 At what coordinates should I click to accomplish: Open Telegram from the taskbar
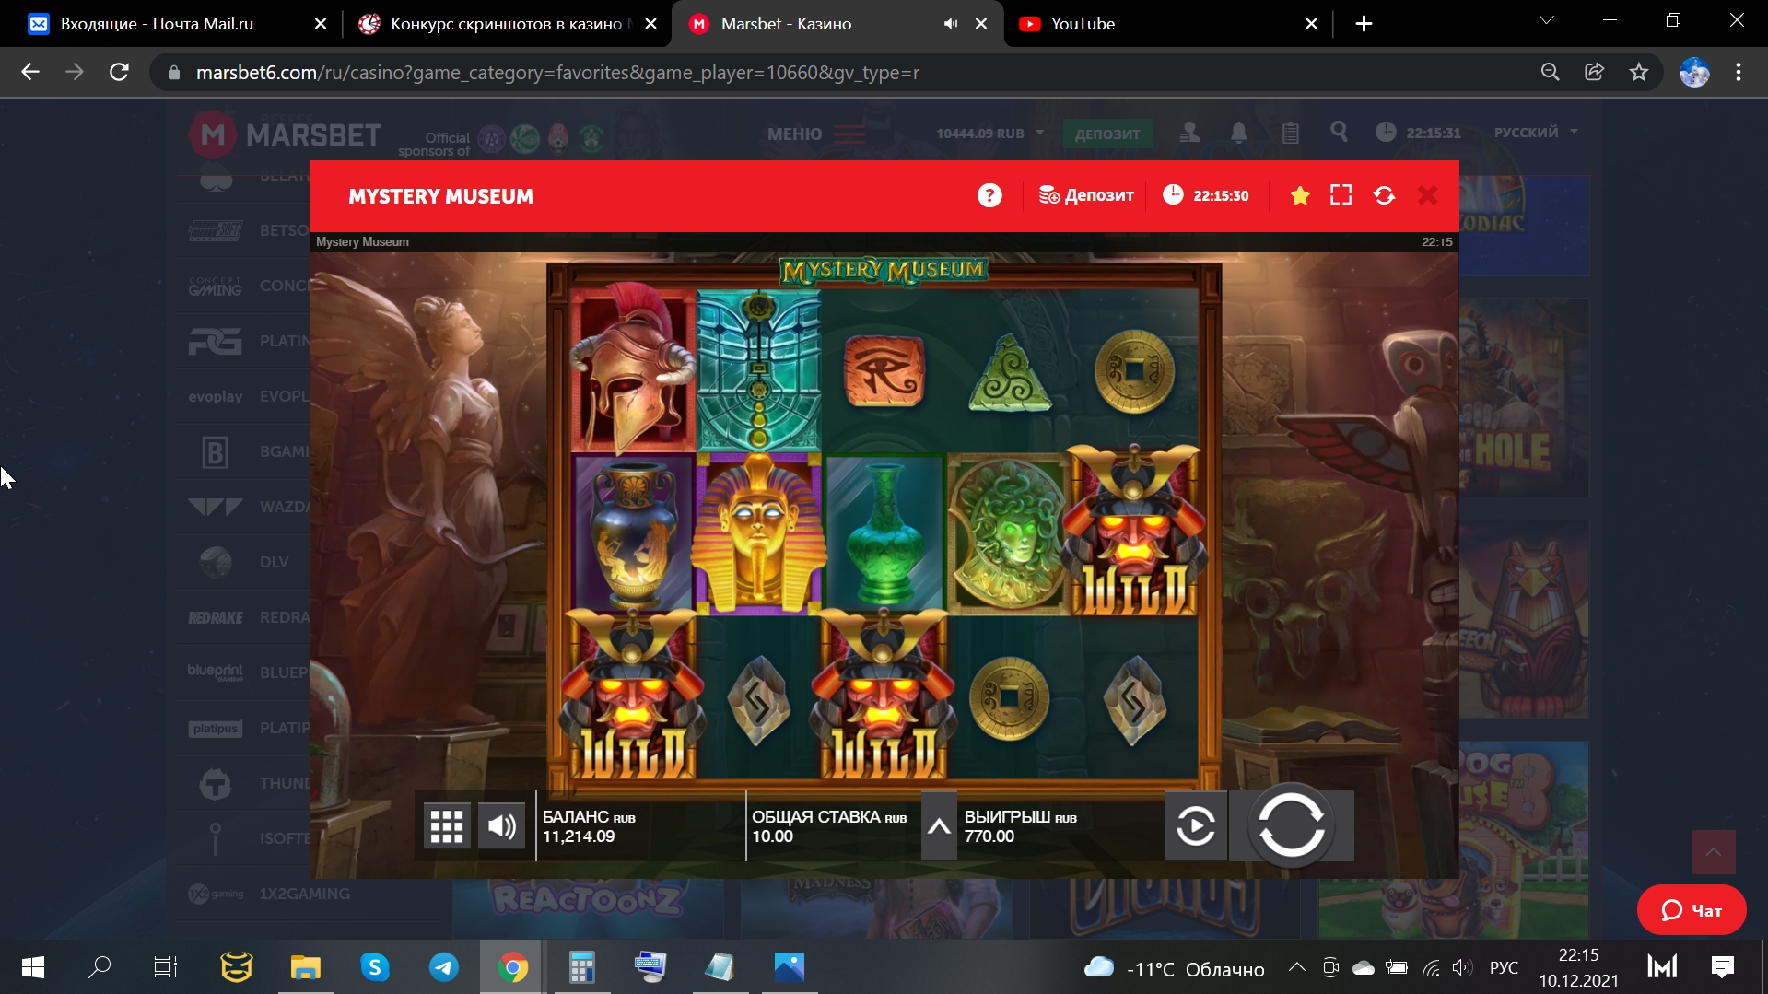[444, 967]
